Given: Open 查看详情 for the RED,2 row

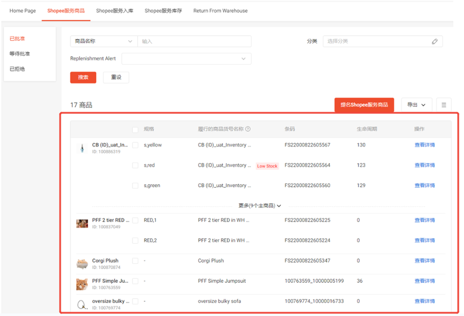Looking at the screenshot, I should coord(424,240).
